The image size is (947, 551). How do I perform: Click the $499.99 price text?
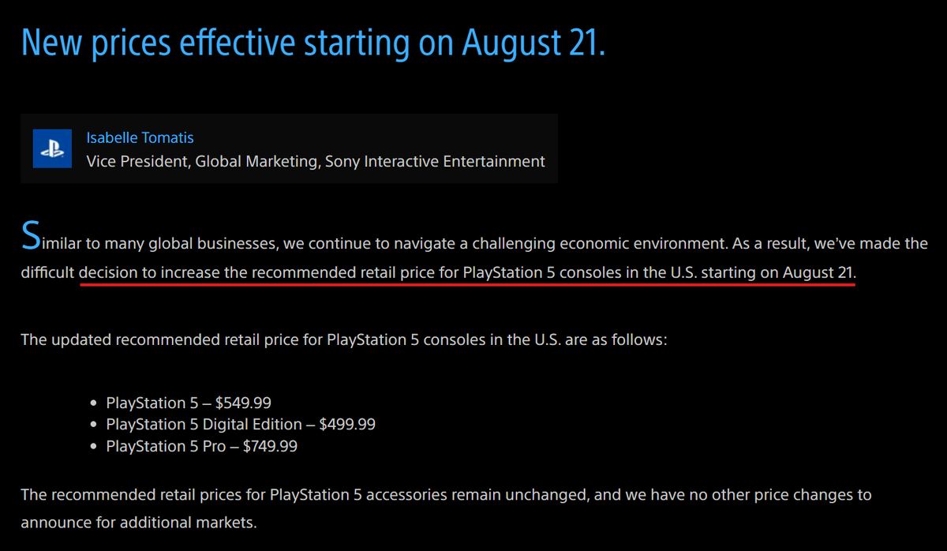347,424
